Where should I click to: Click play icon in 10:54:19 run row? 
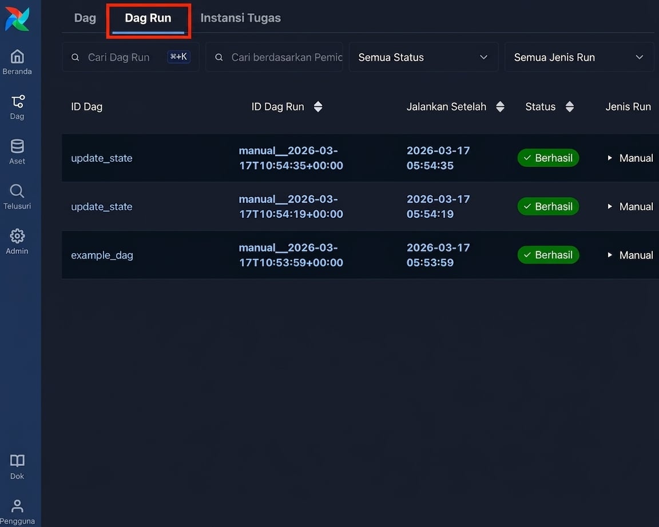609,206
